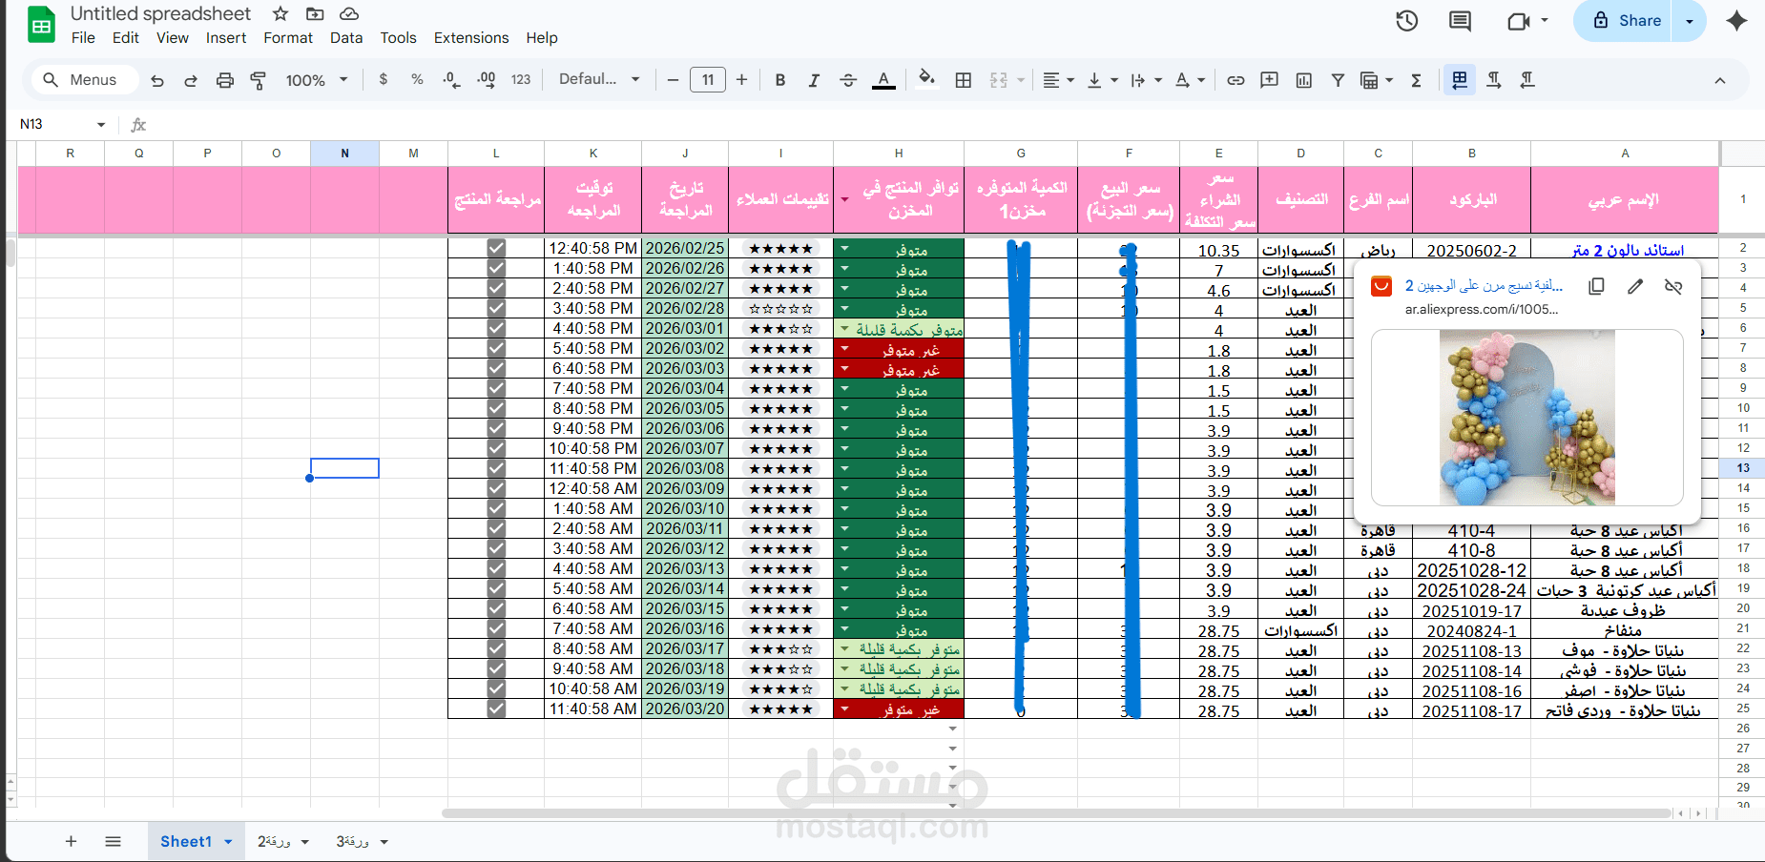Open the Format menu

tap(288, 38)
